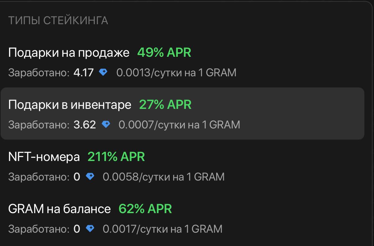Open the NFT-номера staking type
The height and width of the screenshot is (246, 374).
[182, 166]
